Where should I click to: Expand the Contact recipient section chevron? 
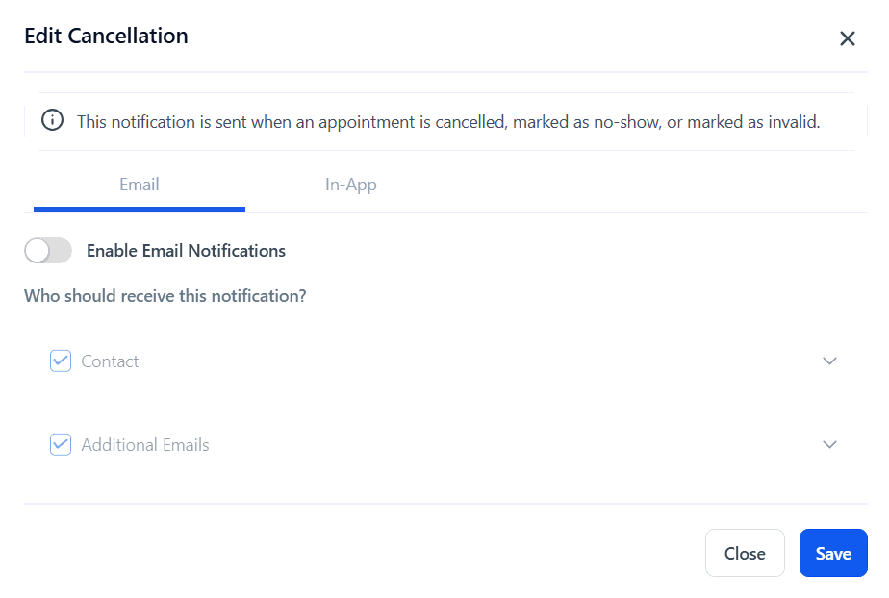(x=830, y=361)
